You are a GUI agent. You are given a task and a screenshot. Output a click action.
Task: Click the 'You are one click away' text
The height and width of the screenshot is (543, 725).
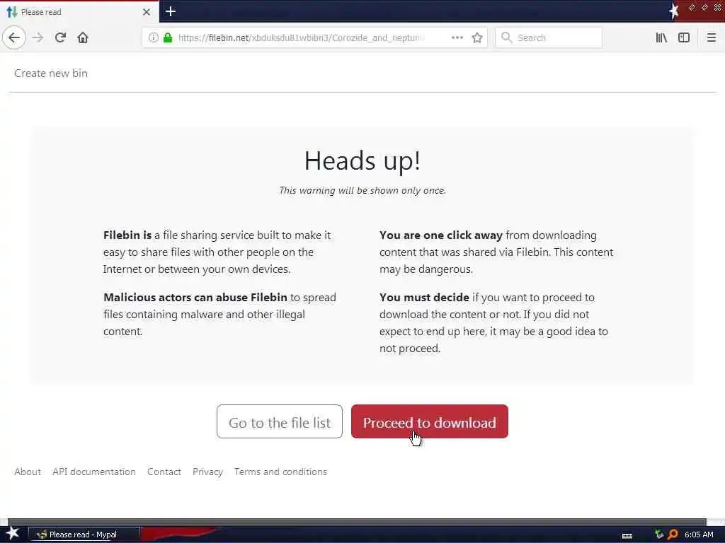coord(440,235)
